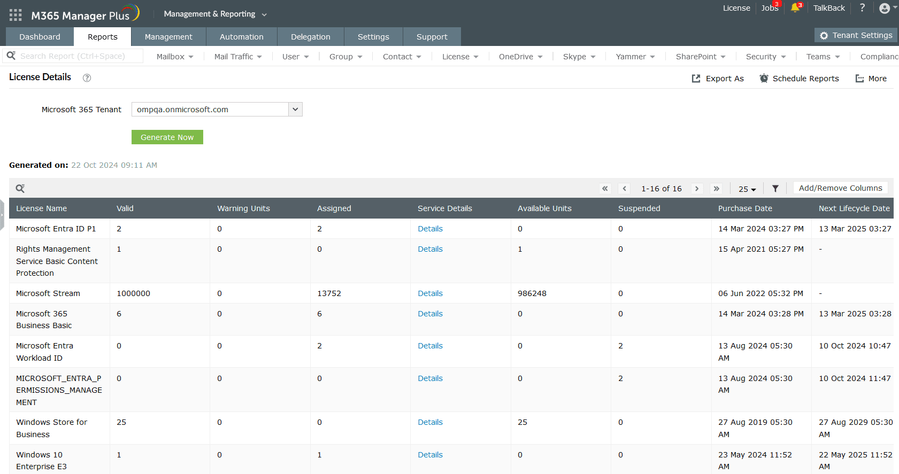Expand the Mailbox reports menu

pos(175,57)
